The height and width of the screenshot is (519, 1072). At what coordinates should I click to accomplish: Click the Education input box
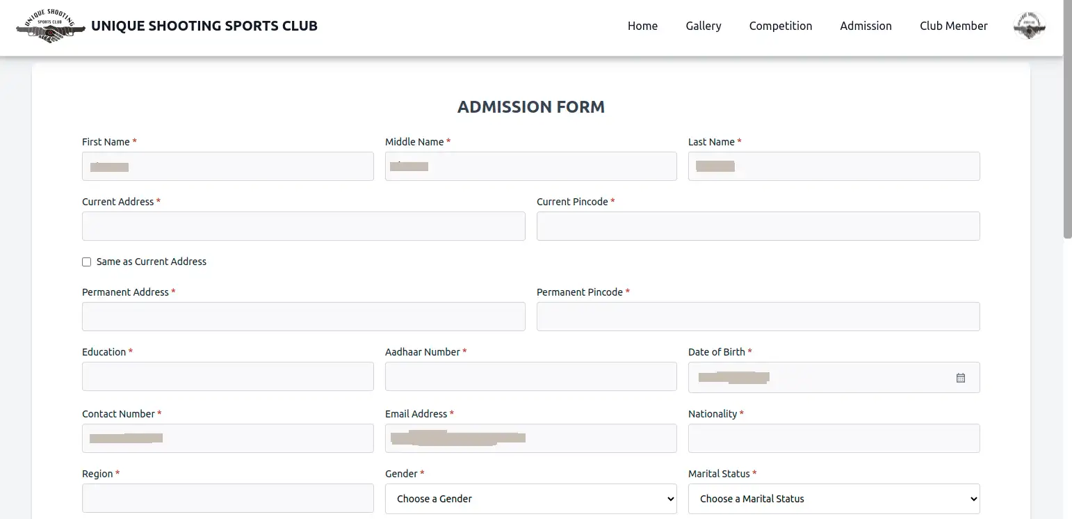click(227, 377)
